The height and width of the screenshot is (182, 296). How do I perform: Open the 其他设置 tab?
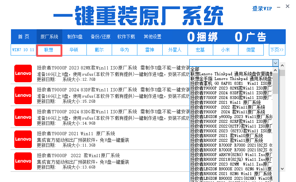pos(152,37)
